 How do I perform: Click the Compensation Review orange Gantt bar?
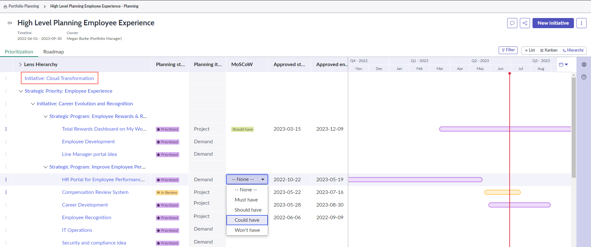[502, 192]
